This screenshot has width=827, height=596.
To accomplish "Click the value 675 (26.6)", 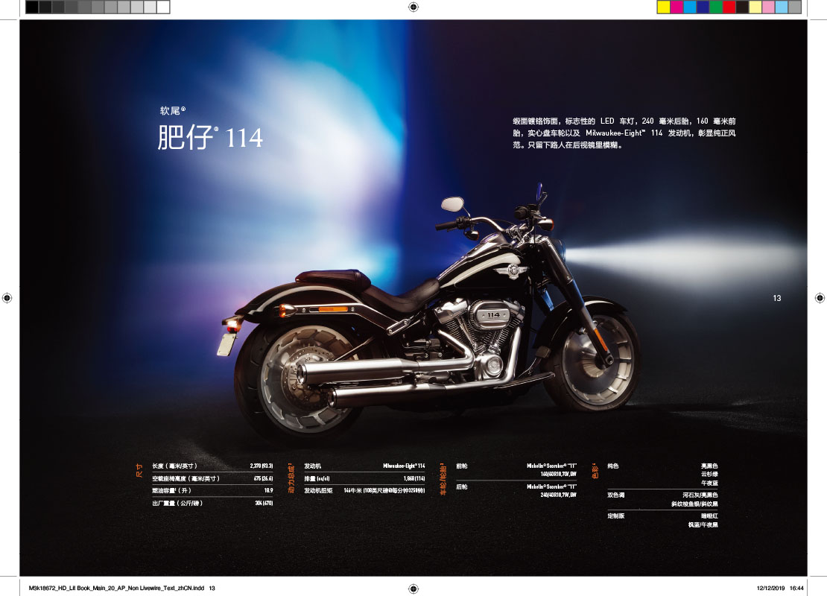I will tap(263, 479).
